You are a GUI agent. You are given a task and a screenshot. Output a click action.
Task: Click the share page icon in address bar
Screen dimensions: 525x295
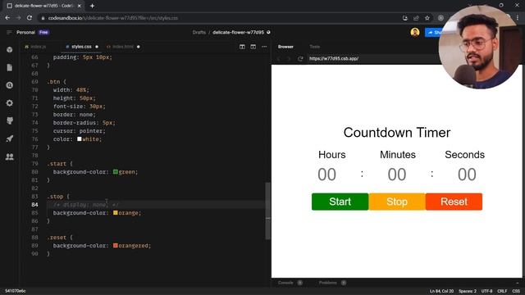pyautogui.click(x=416, y=18)
